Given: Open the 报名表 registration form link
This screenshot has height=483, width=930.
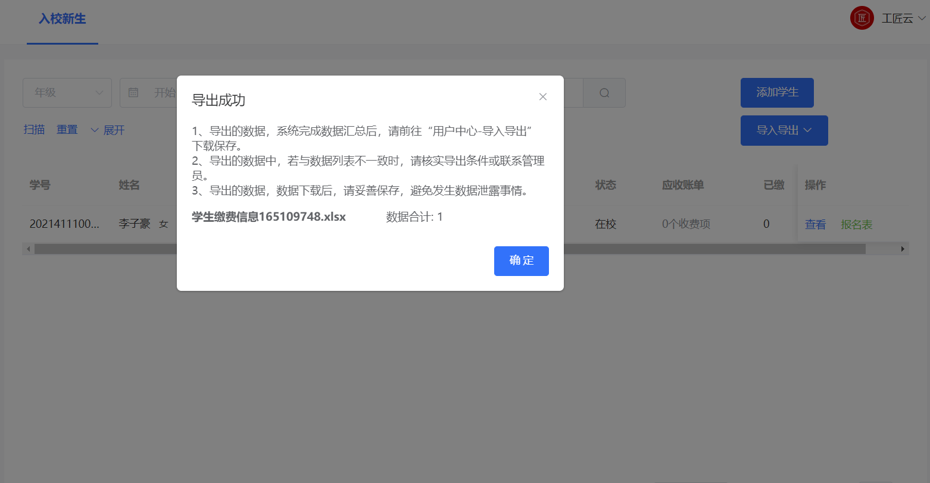Looking at the screenshot, I should pos(857,224).
